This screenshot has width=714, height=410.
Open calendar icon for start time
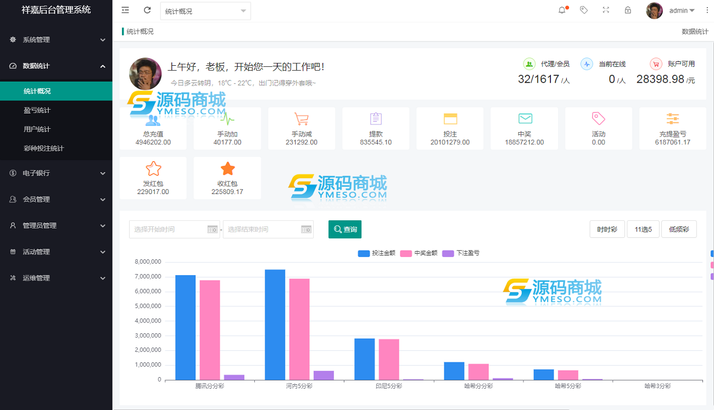[x=213, y=230]
